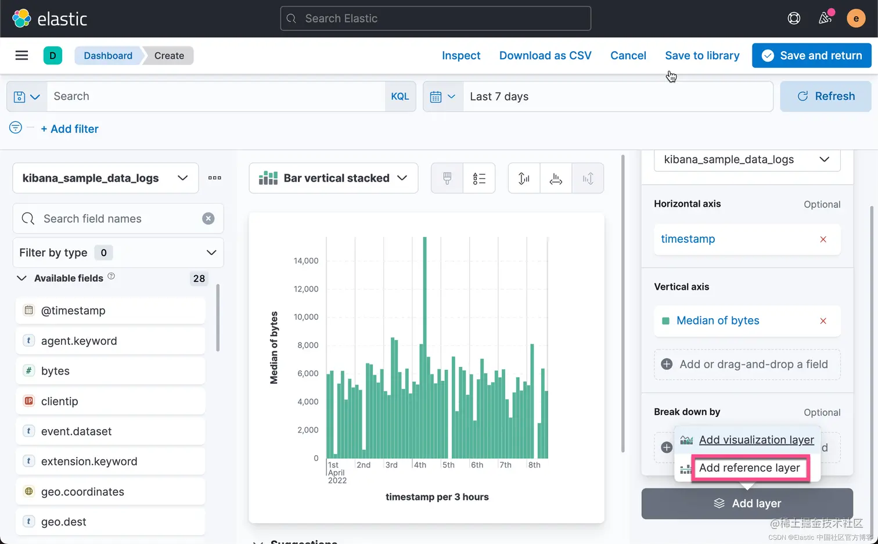This screenshot has height=544, width=878.
Task: Remove timestamp from Horizontal axis
Action: coord(823,239)
